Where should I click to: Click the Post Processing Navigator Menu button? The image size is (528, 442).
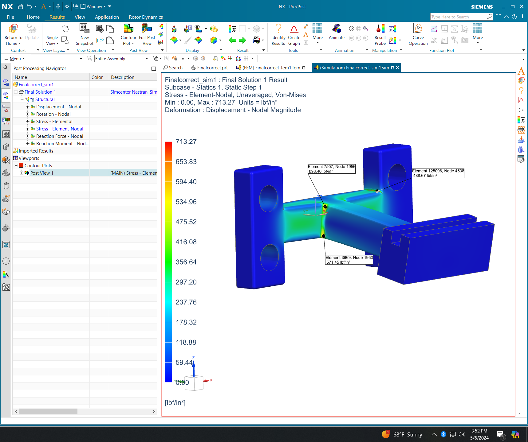point(14,58)
